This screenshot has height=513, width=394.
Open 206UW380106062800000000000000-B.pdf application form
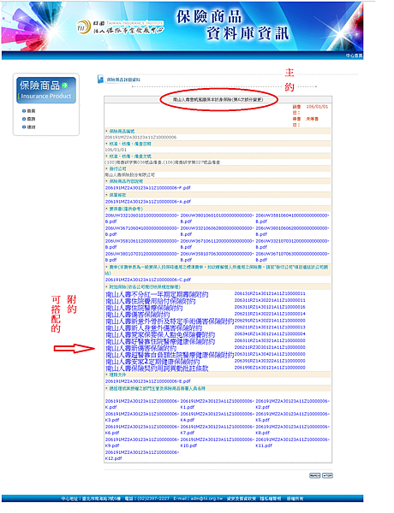click(x=292, y=232)
